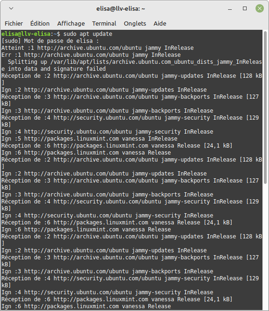
Task: Click the [sudo] Mot de passe line
Action: point(50,41)
